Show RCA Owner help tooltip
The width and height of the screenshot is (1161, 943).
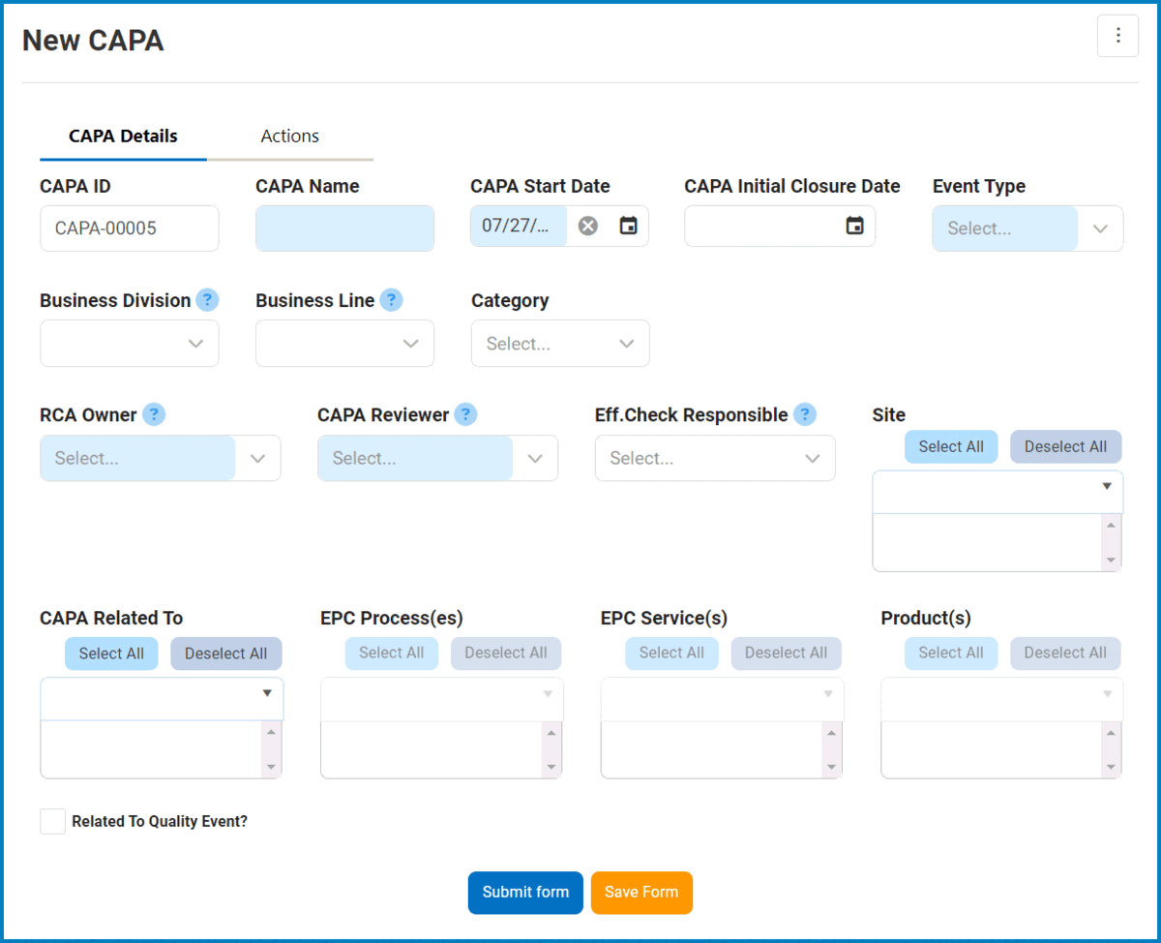point(154,414)
